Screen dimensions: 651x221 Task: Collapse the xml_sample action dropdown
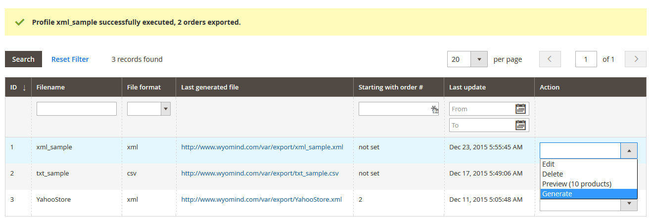(x=629, y=150)
